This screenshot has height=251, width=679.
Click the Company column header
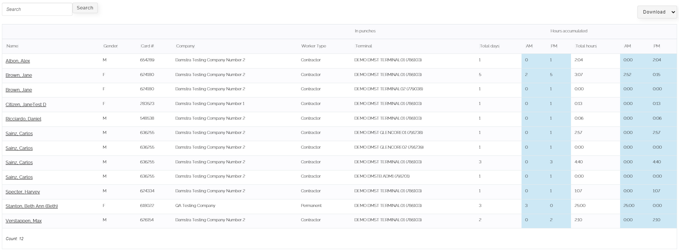[x=185, y=46]
